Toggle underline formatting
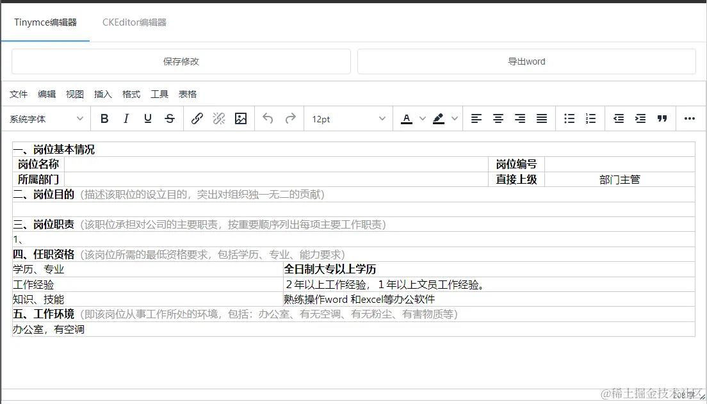This screenshot has width=707, height=404. [148, 119]
